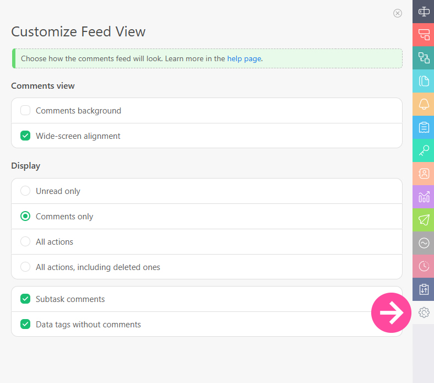Viewport: 434px width, 383px height.
Task: Disable Data tags without comments
Action: click(x=25, y=325)
